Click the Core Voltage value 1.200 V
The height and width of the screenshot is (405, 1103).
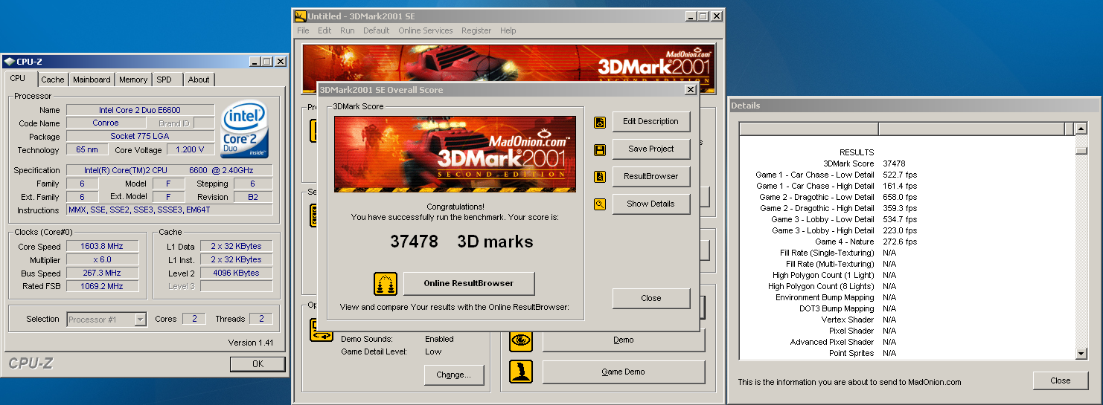[190, 150]
